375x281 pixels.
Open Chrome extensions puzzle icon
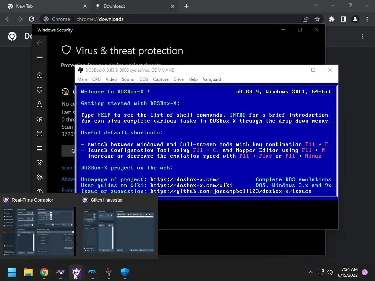[x=332, y=19]
